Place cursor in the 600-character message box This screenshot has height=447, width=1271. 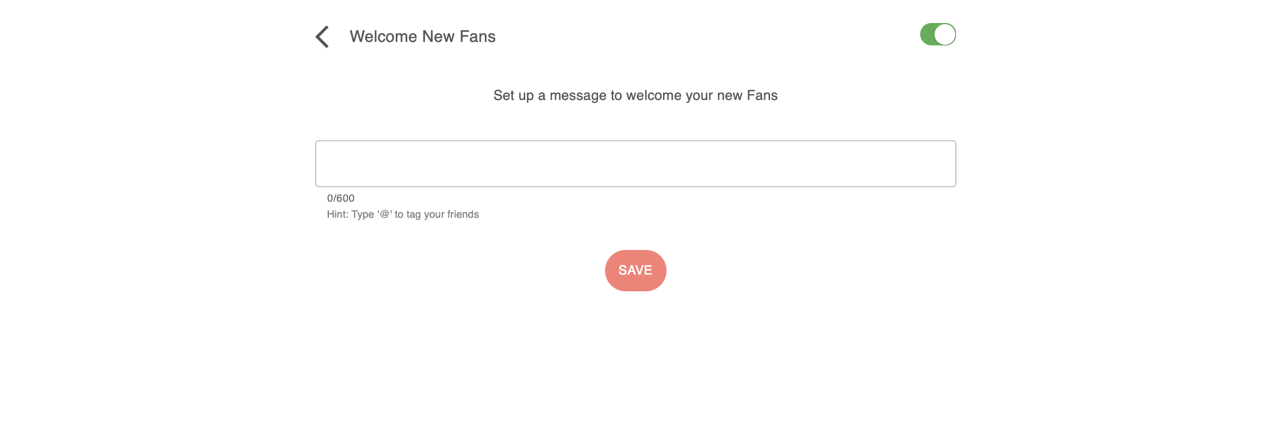(x=635, y=164)
